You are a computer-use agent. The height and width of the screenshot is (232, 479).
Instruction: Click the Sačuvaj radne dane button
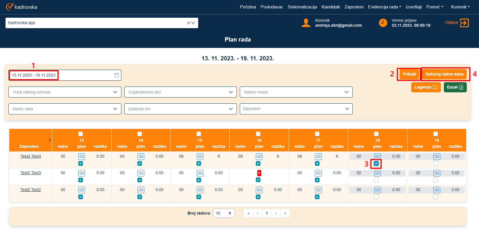[444, 74]
